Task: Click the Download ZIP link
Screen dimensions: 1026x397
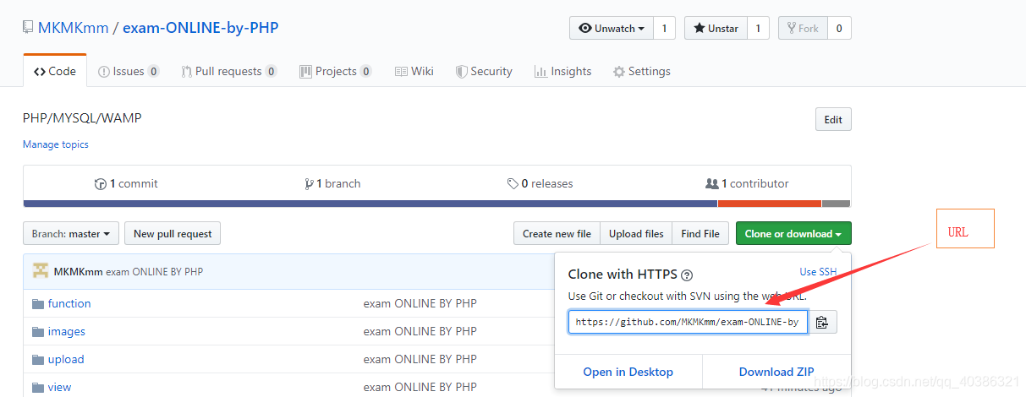Action: tap(776, 372)
